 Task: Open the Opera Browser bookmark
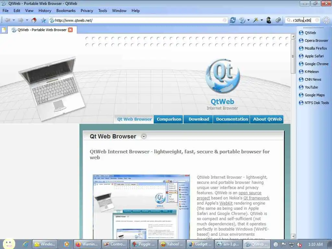coord(314,41)
